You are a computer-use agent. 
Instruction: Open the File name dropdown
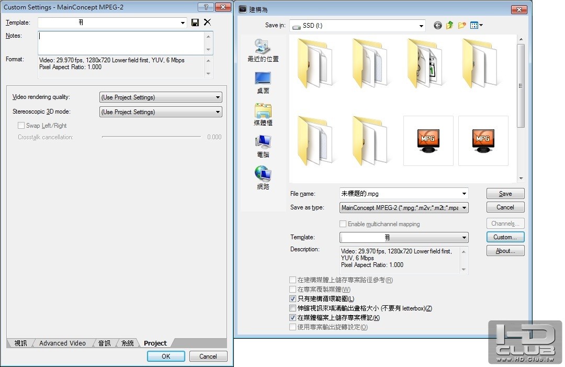464,194
